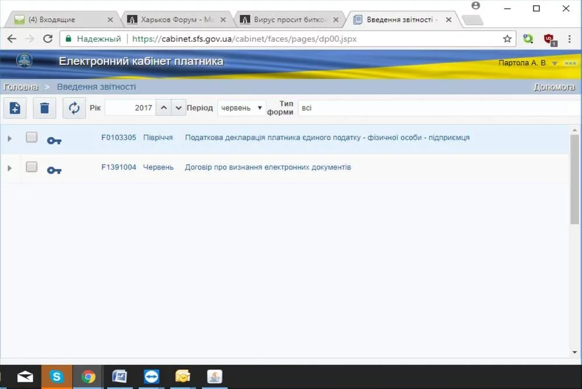Open Допомога help link
Viewport: 582px width, 389px height.
(554, 87)
